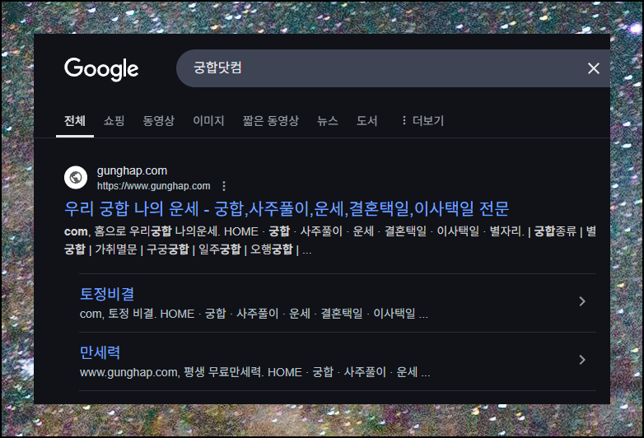Switch to the 도서 tab
Screen dimensions: 644x438
pos(366,120)
